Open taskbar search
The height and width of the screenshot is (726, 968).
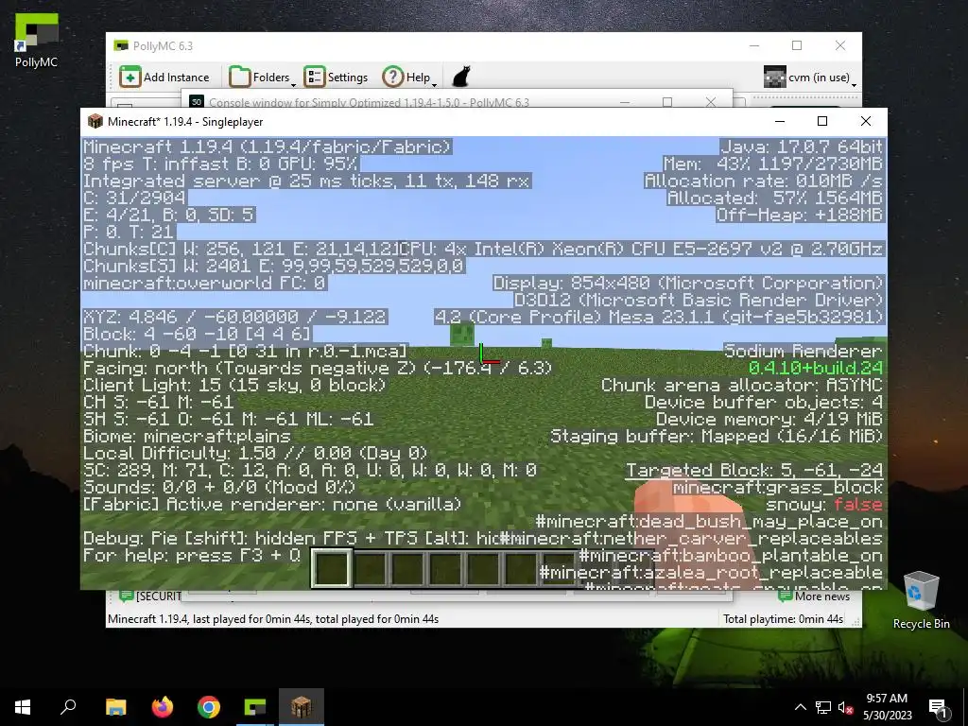click(68, 707)
